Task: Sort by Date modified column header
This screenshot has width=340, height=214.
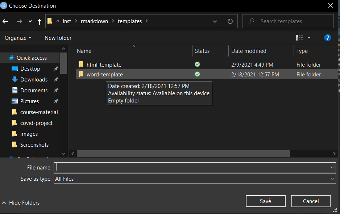Action: (x=249, y=51)
